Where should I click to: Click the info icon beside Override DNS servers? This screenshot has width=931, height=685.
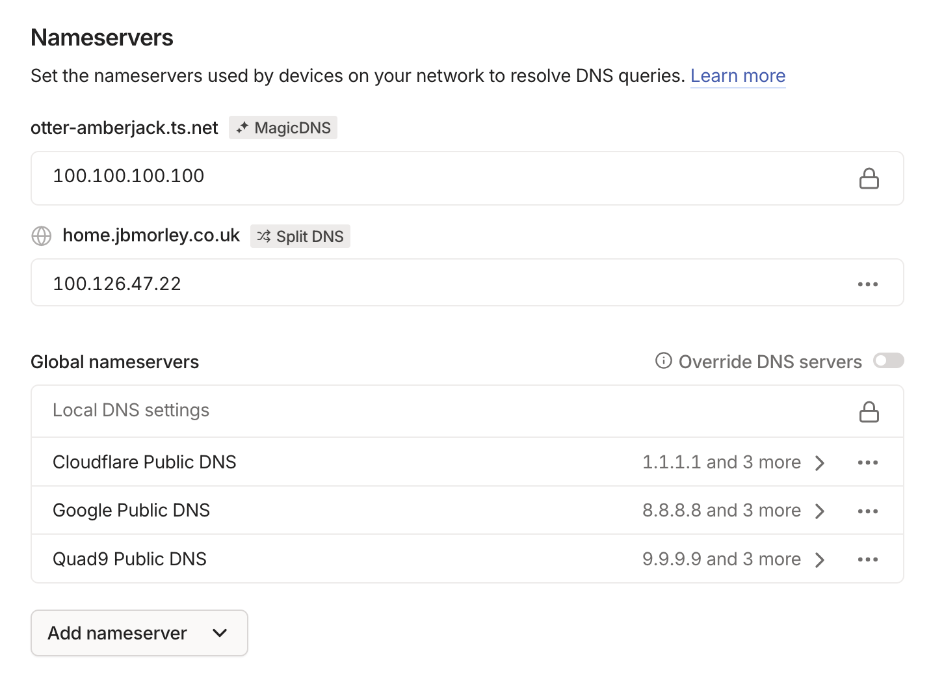click(663, 361)
